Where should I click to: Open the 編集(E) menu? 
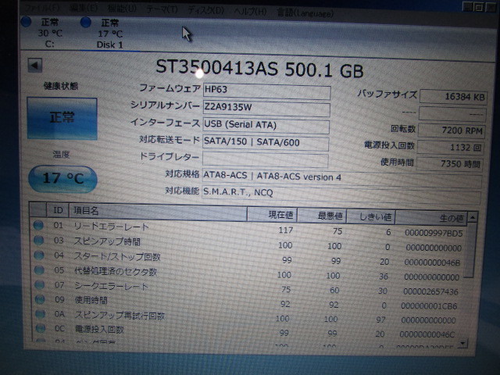tap(84, 8)
